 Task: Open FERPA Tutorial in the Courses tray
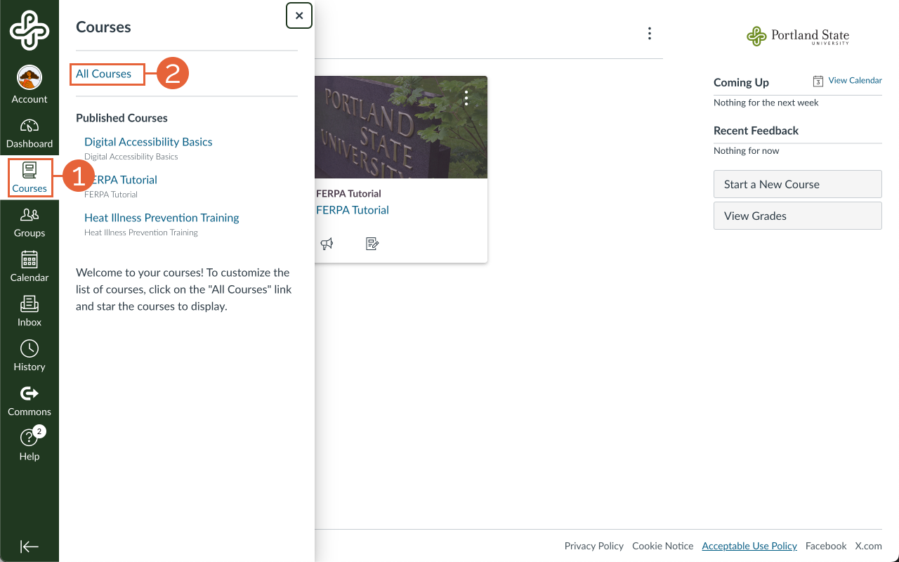(121, 180)
